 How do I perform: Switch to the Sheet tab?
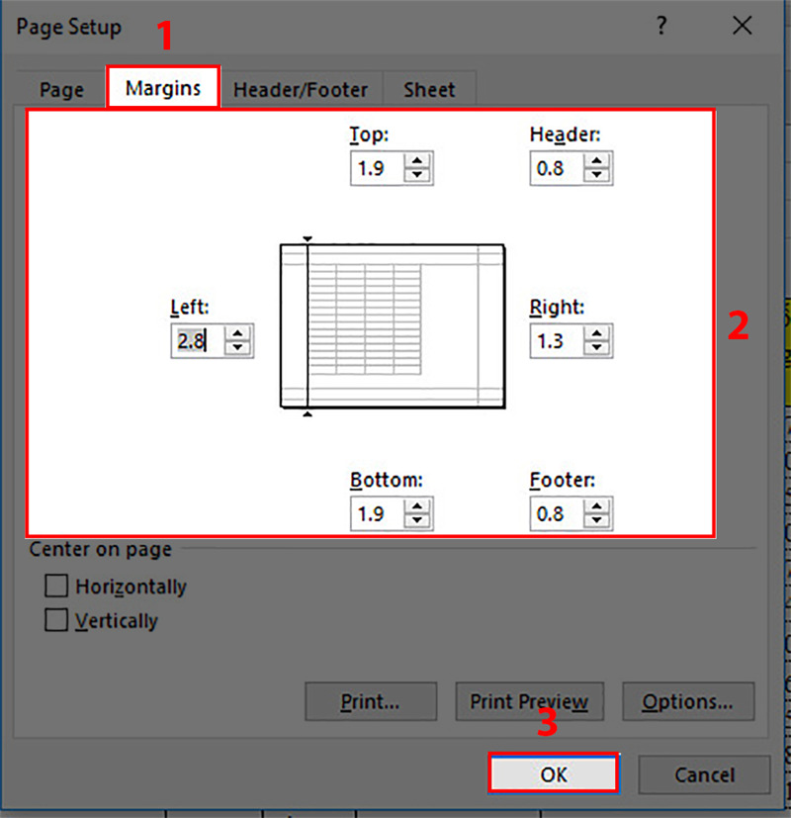428,89
